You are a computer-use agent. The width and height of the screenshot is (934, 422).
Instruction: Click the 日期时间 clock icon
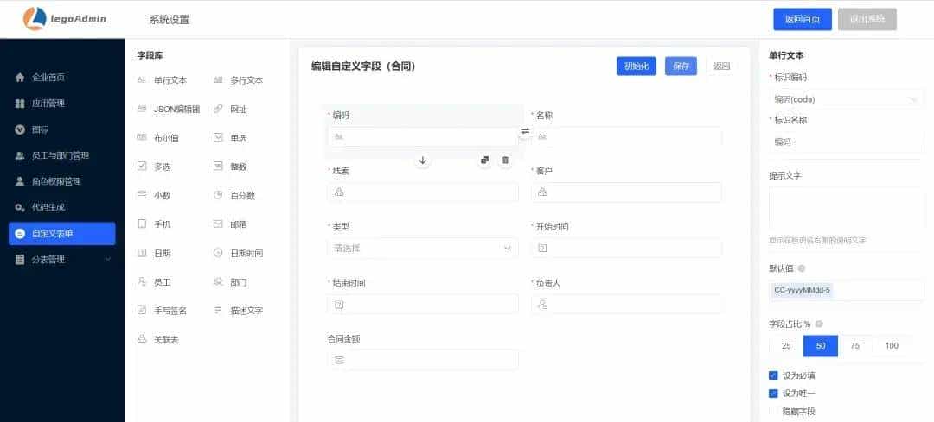point(218,253)
